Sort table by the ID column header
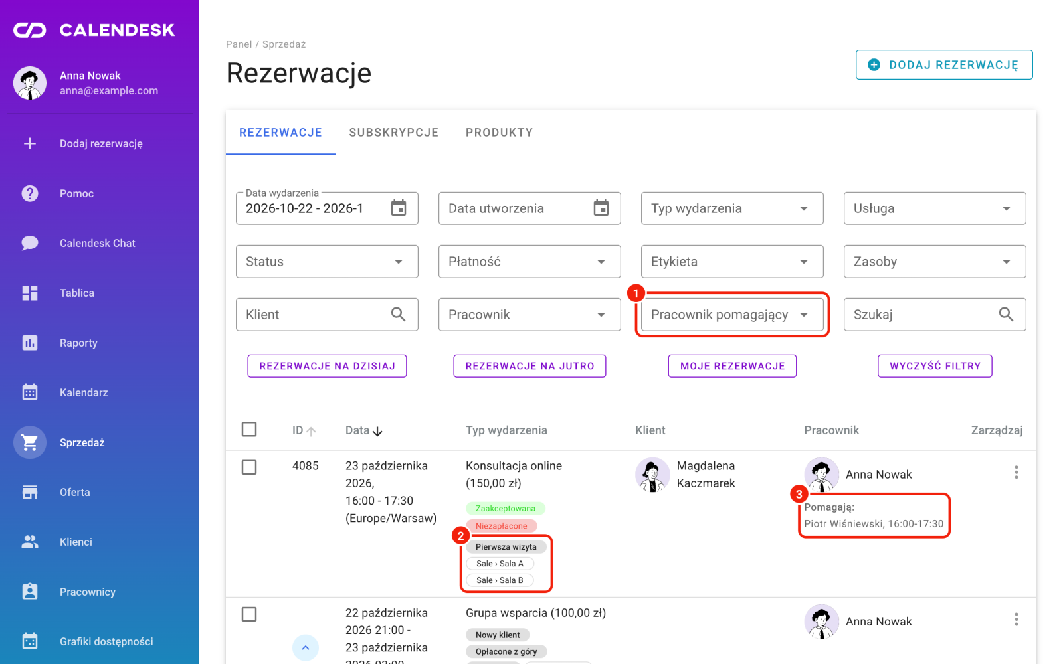The height and width of the screenshot is (664, 1063). coord(304,430)
